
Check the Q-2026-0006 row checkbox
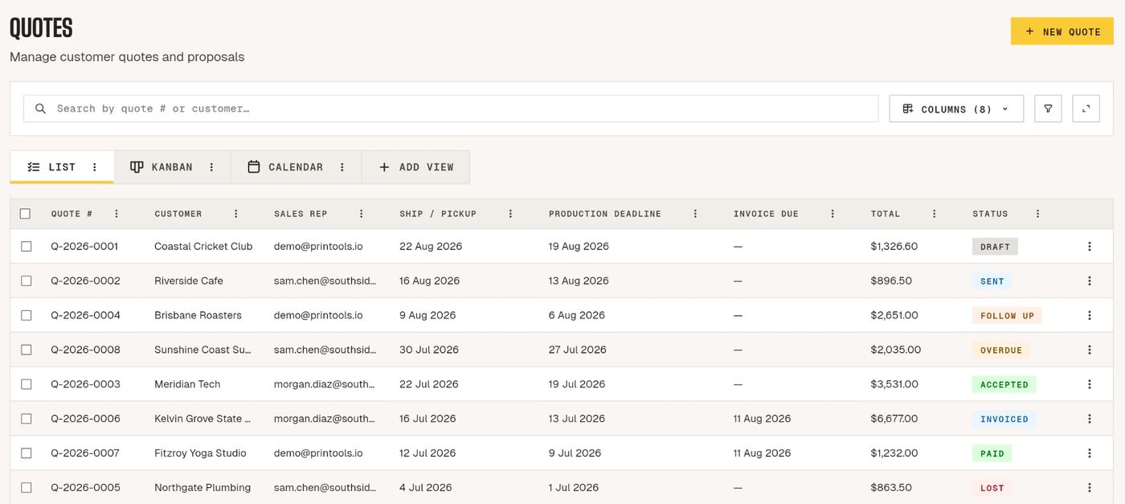[26, 419]
